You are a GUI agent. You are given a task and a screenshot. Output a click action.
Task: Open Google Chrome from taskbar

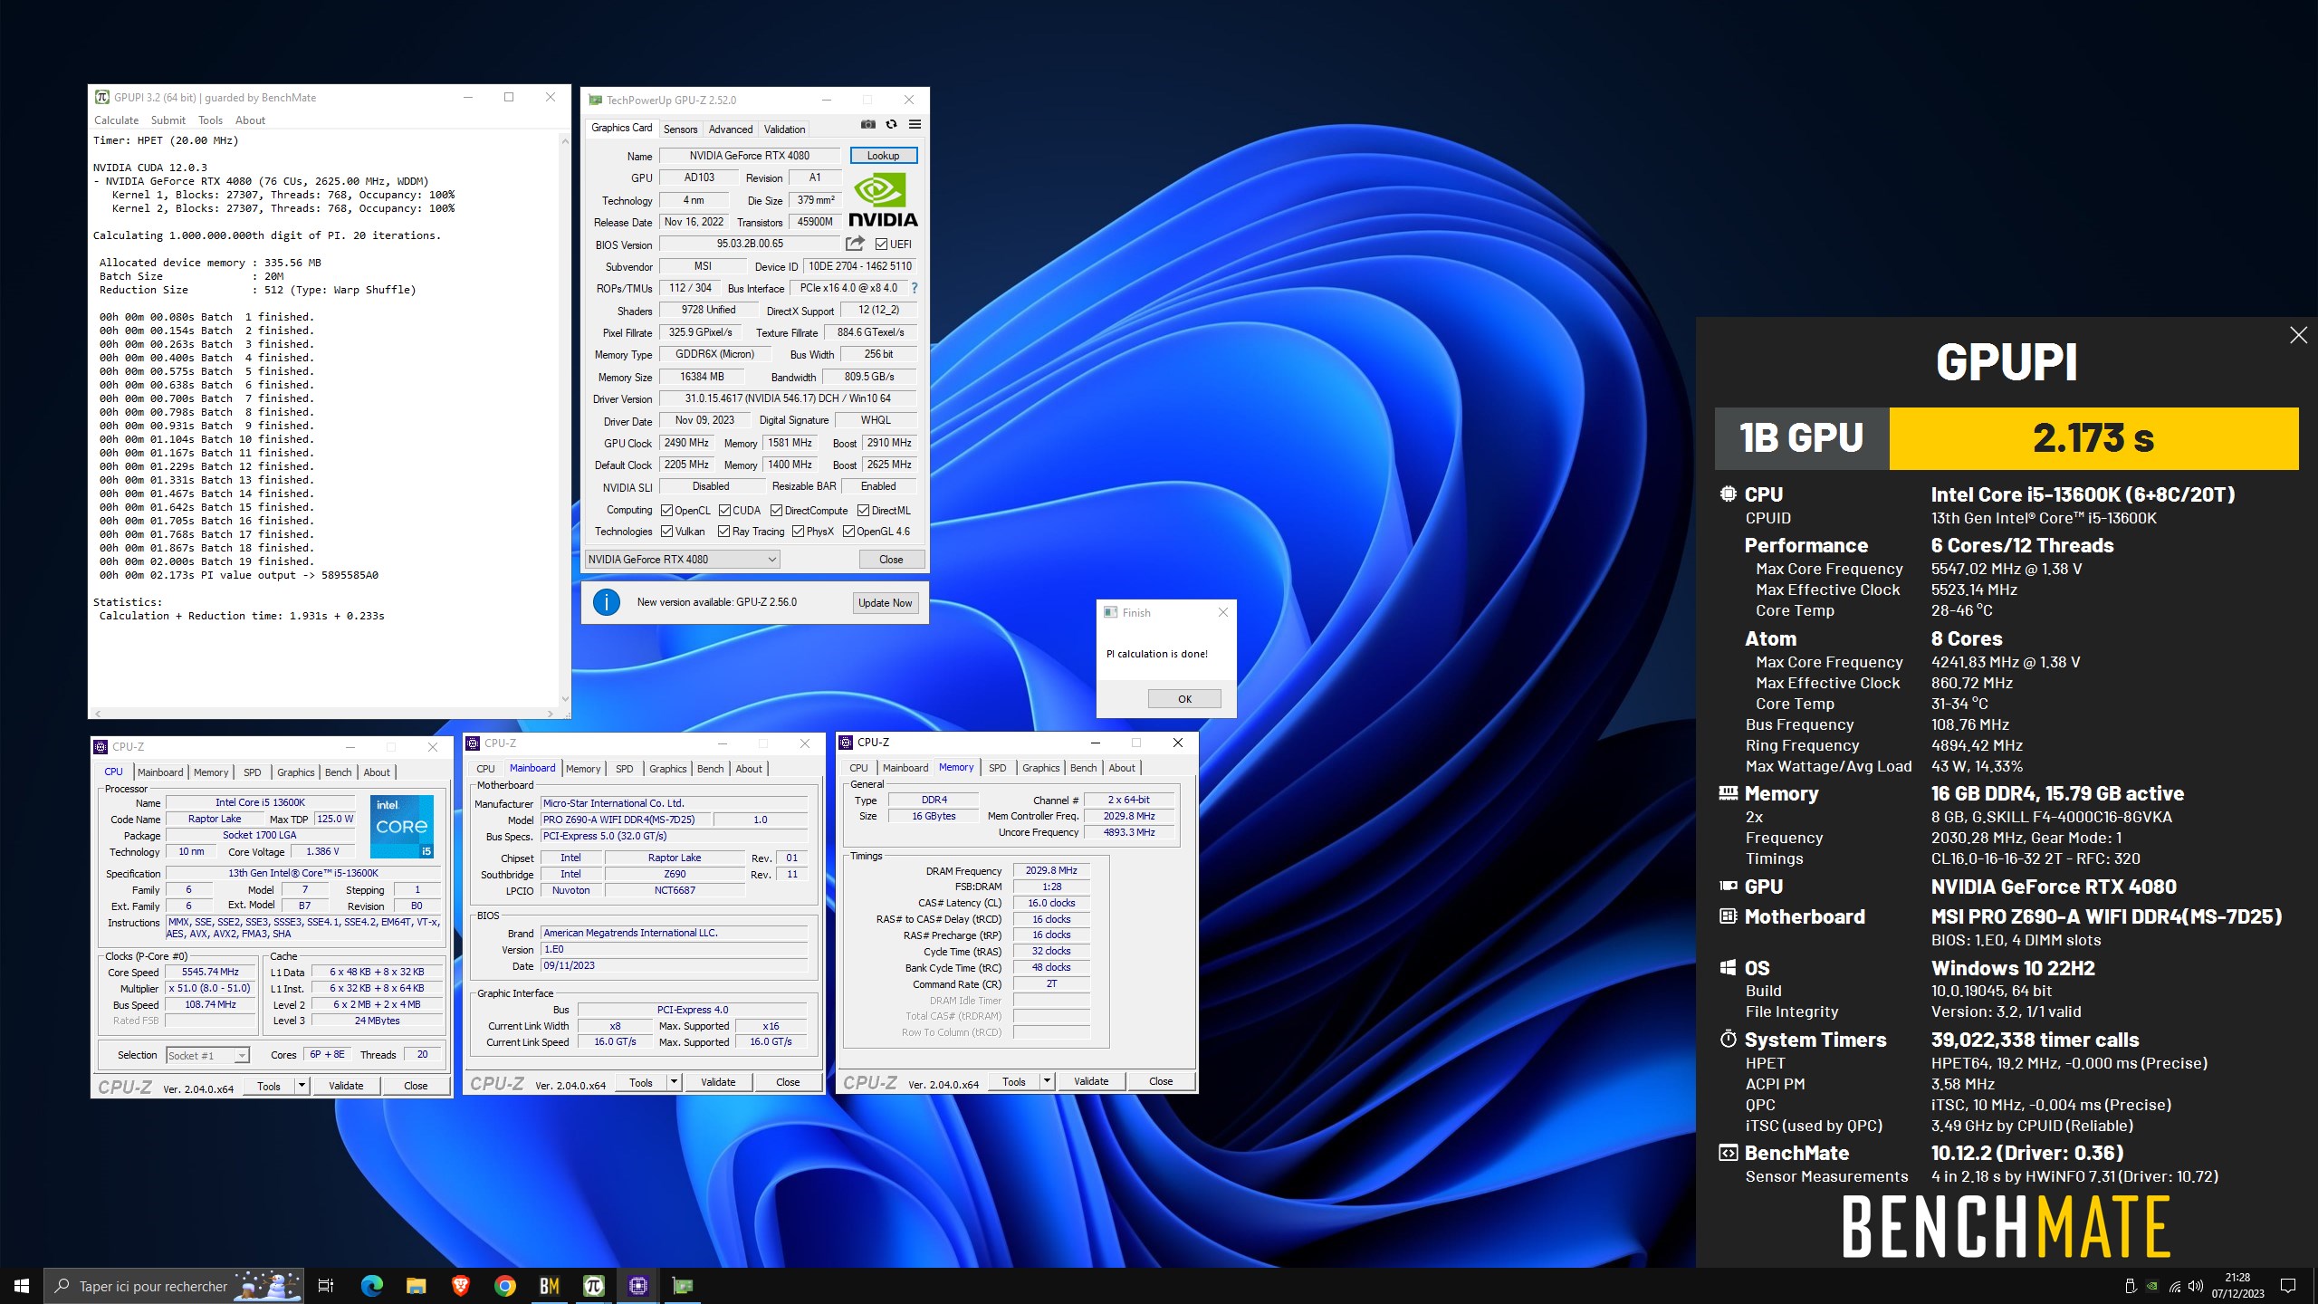(x=505, y=1286)
